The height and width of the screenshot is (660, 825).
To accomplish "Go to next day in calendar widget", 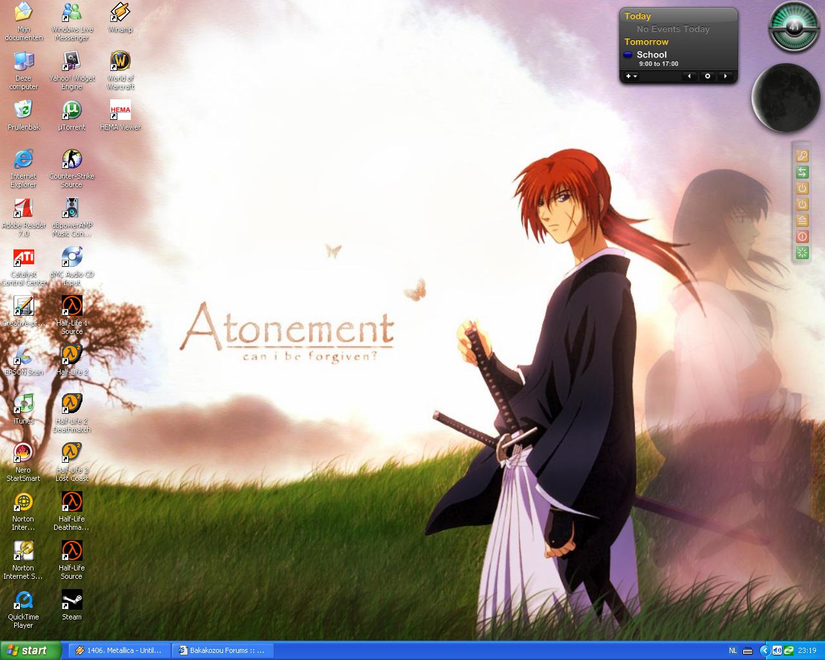I will click(725, 76).
